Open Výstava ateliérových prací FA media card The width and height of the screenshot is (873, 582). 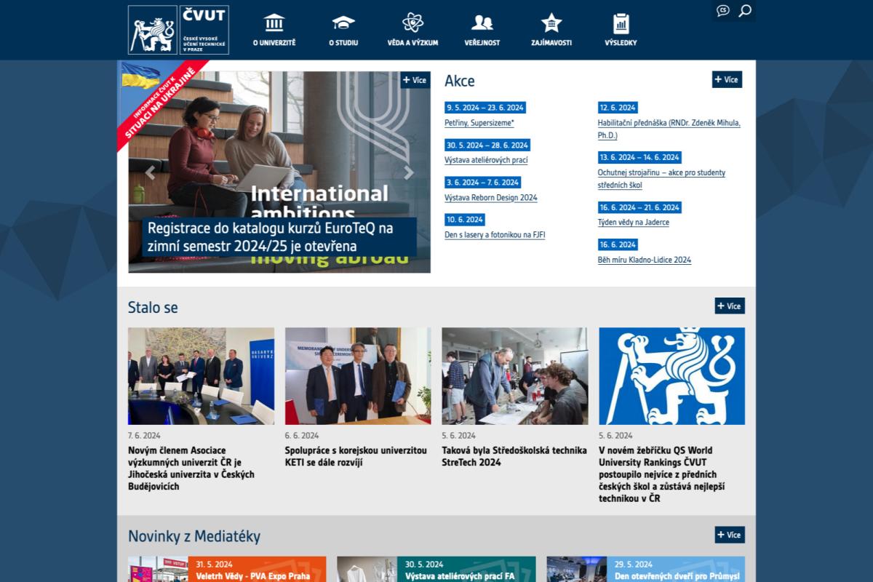[x=436, y=569]
